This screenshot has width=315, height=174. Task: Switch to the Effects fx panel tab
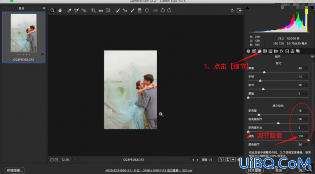tap(281, 51)
